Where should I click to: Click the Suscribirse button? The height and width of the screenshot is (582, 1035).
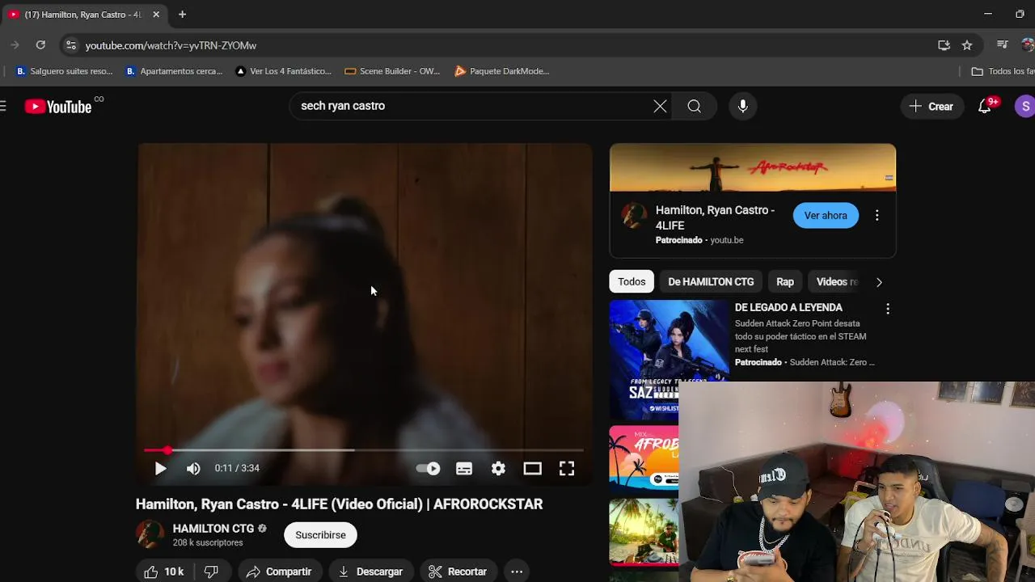coord(320,535)
